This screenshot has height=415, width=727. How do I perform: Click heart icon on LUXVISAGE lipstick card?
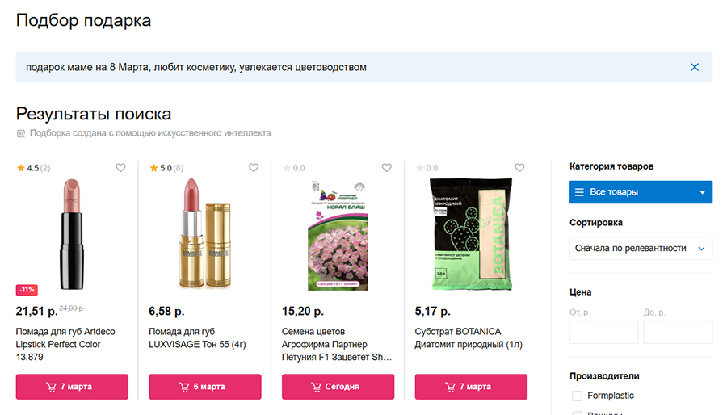(x=254, y=168)
